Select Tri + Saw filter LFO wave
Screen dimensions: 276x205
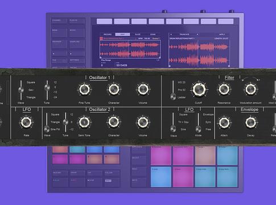coord(183,122)
